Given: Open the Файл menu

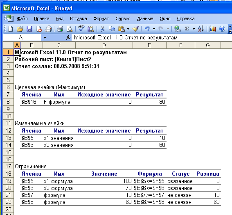Looking at the screenshot, I should coord(22,19).
